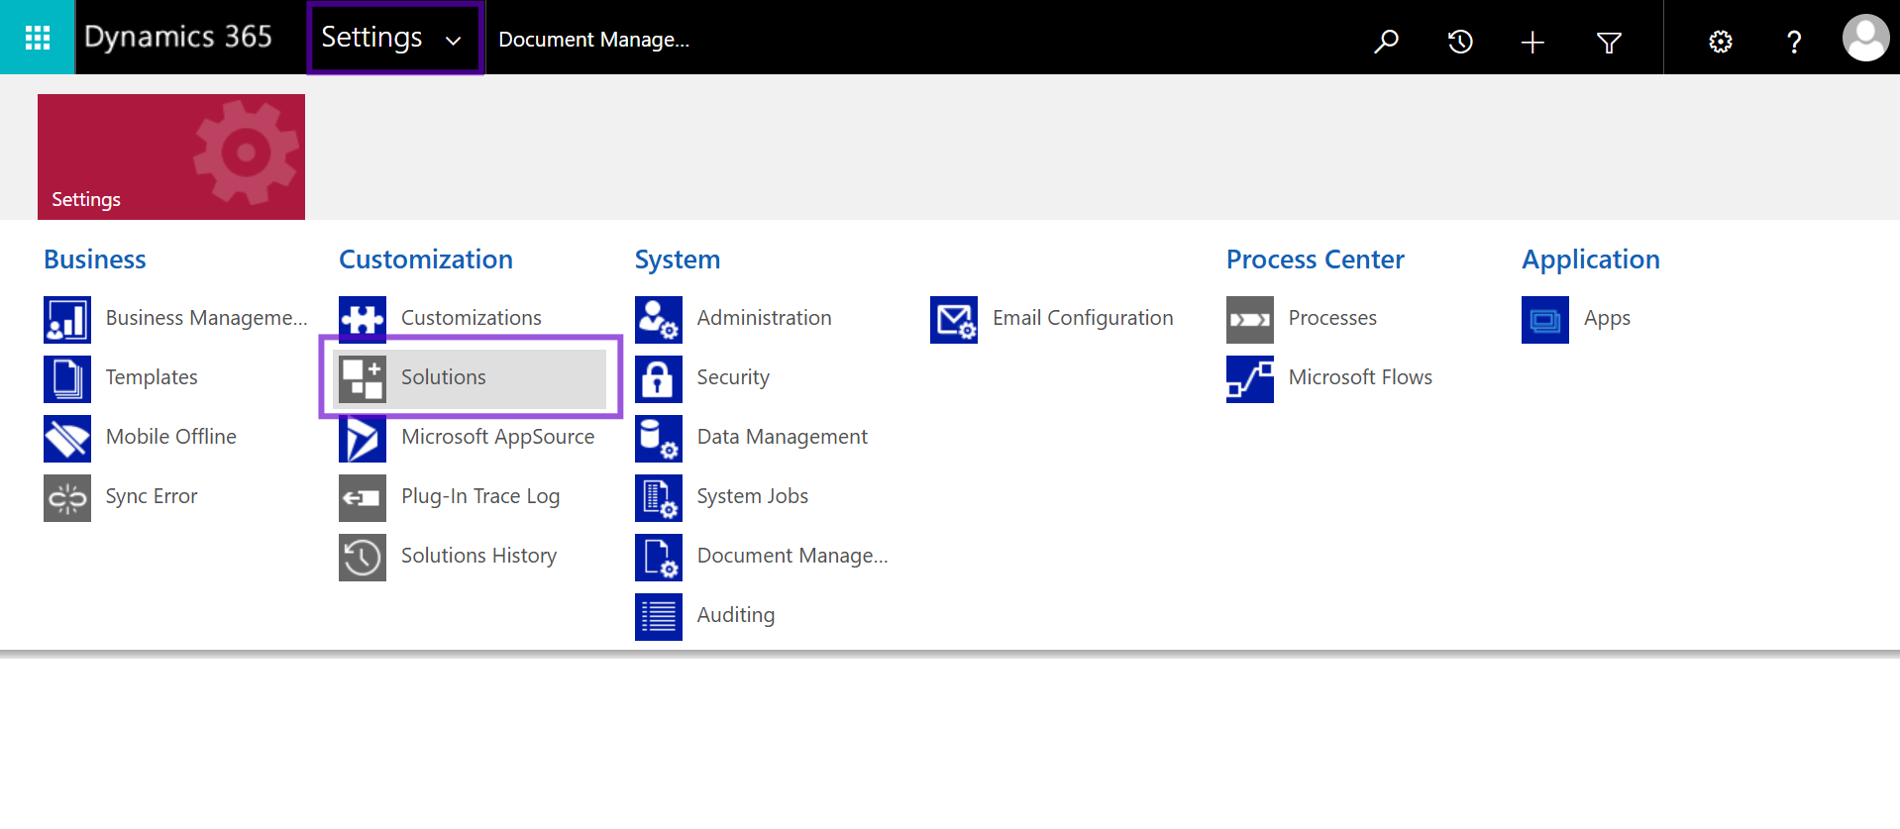Click the Sync Error icon
The height and width of the screenshot is (829, 1900).
coord(67,497)
